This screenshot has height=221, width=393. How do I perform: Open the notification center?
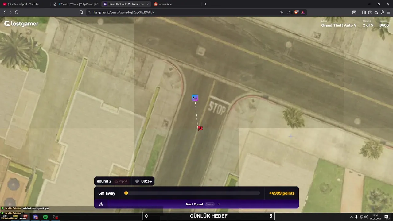(x=386, y=217)
